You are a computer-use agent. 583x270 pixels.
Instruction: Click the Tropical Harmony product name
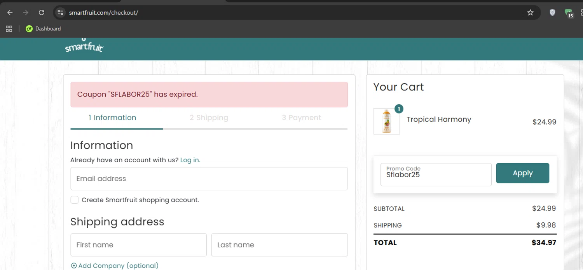pos(439,119)
